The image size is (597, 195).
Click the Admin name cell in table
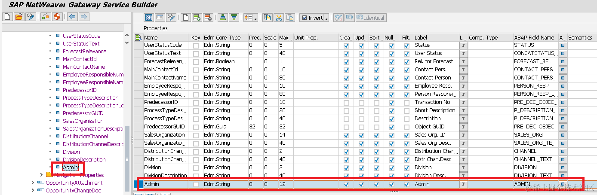(x=166, y=184)
